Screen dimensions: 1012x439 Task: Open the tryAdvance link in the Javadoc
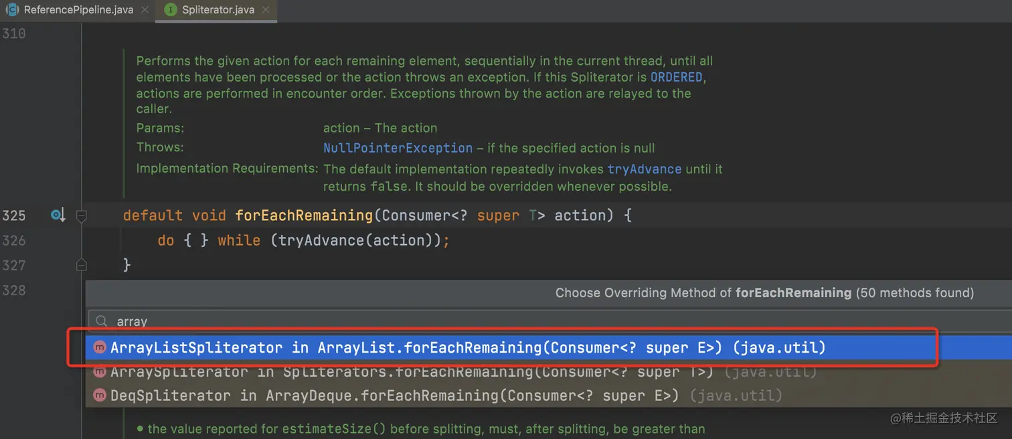[644, 169]
